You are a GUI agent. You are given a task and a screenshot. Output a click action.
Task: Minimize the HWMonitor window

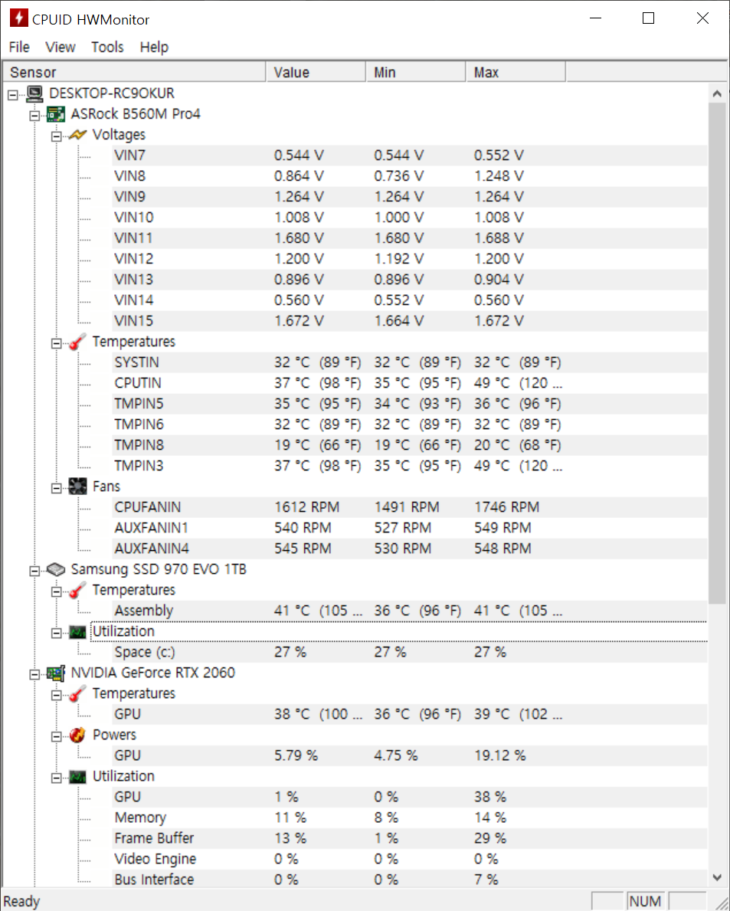(x=595, y=18)
